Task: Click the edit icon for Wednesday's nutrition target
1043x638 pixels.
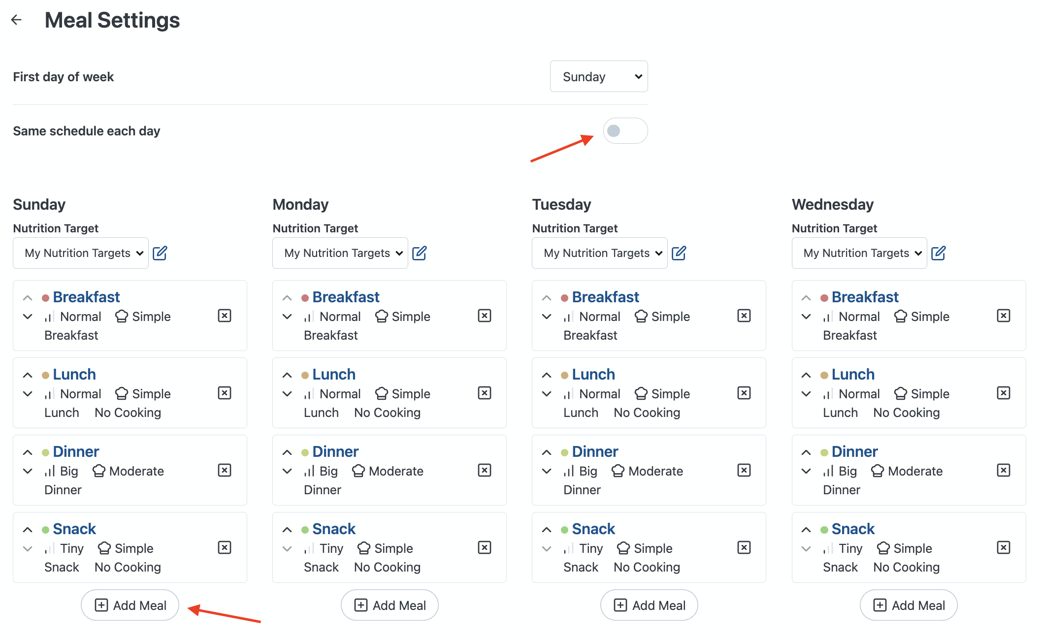Action: point(939,253)
